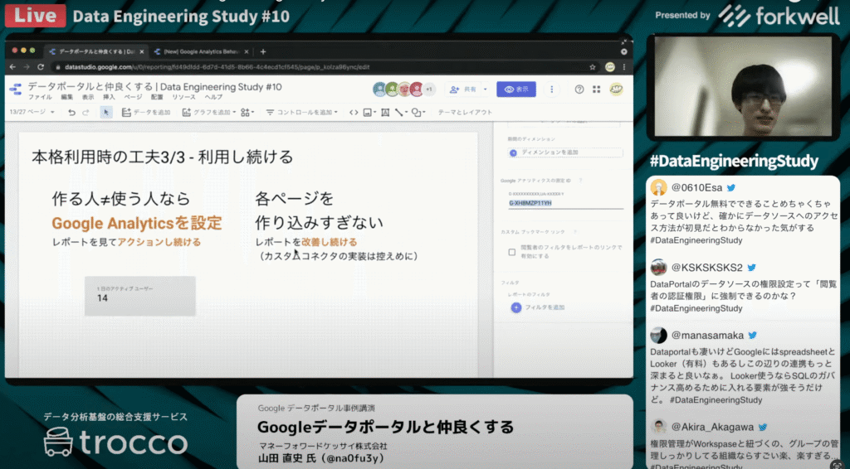Open the 13/27 page selector dropdown
The height and width of the screenshot is (469, 850).
coord(32,113)
